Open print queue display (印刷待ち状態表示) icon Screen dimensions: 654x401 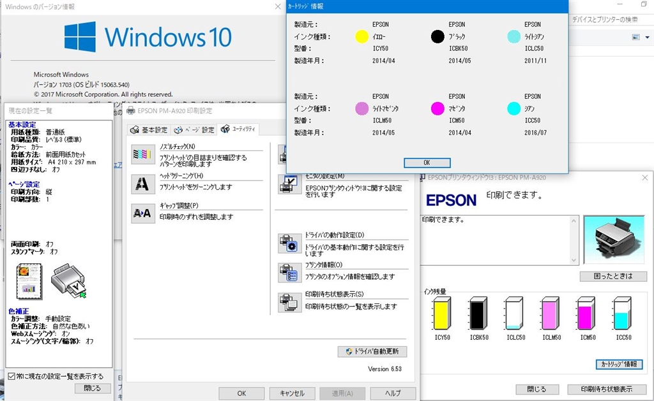pos(289,302)
